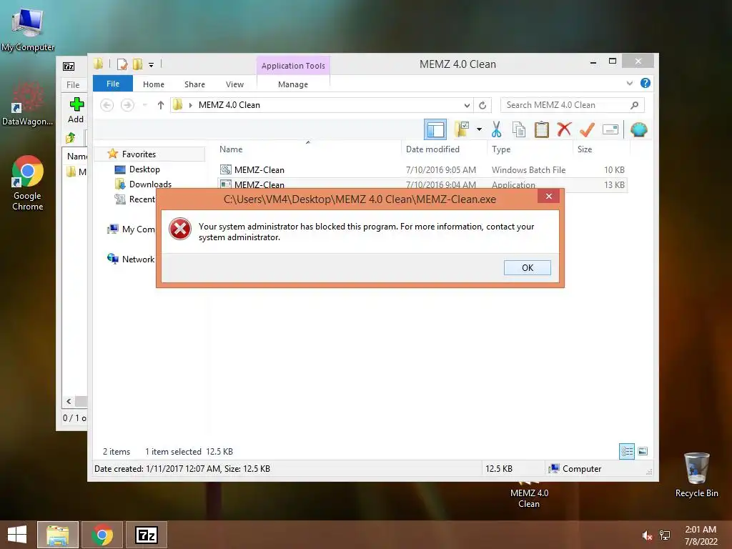Click the quick access folder icon in title bar
This screenshot has height=549, width=732.
(98, 64)
